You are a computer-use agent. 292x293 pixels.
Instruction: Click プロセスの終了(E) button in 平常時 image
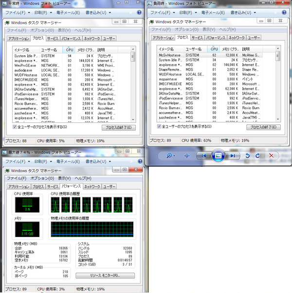click(x=119, y=128)
